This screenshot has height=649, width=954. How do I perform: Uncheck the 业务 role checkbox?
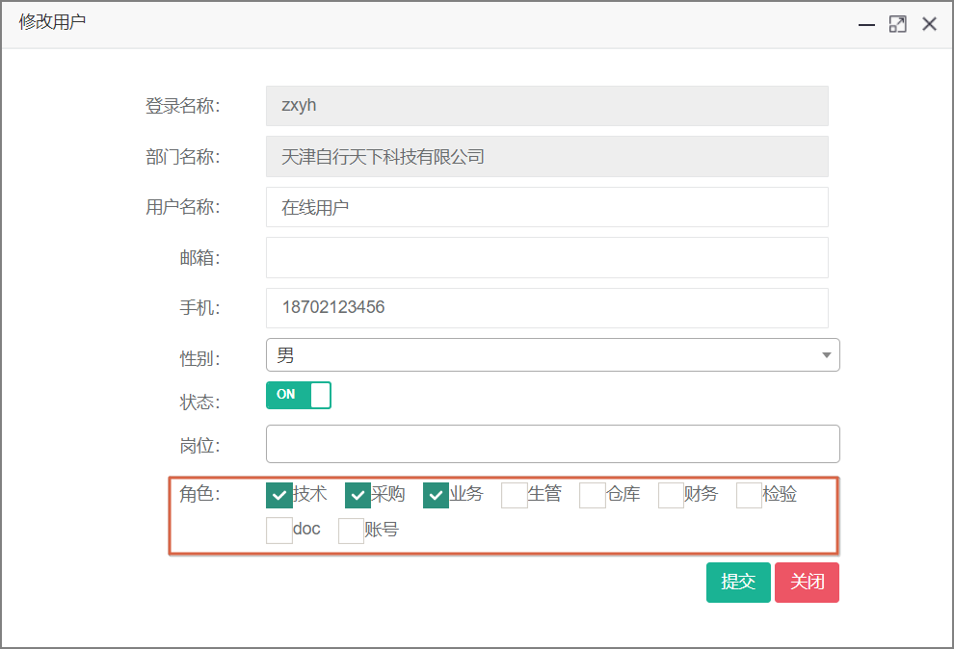[436, 495]
